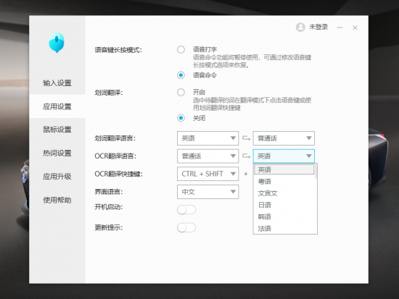Select 开启 for 划词翻译
Viewport: 399px width, 299px height.
(181, 92)
